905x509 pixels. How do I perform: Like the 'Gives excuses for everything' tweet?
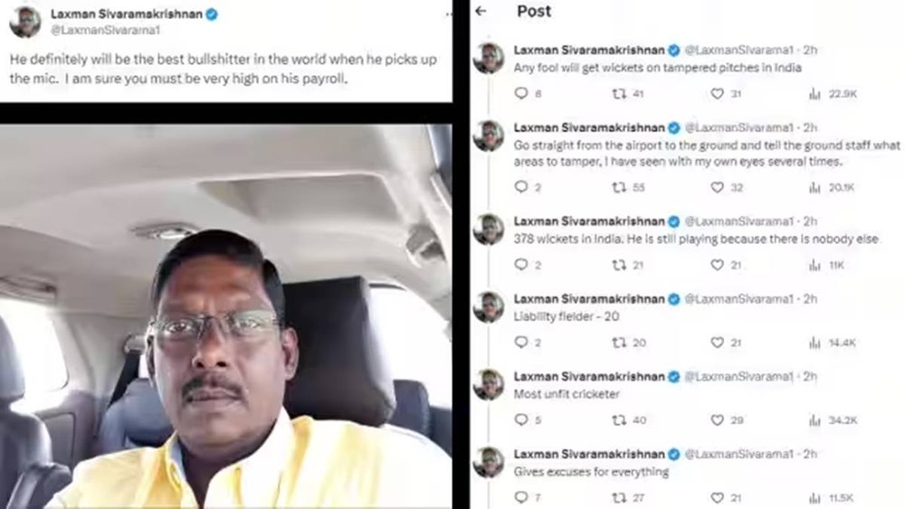click(x=717, y=497)
